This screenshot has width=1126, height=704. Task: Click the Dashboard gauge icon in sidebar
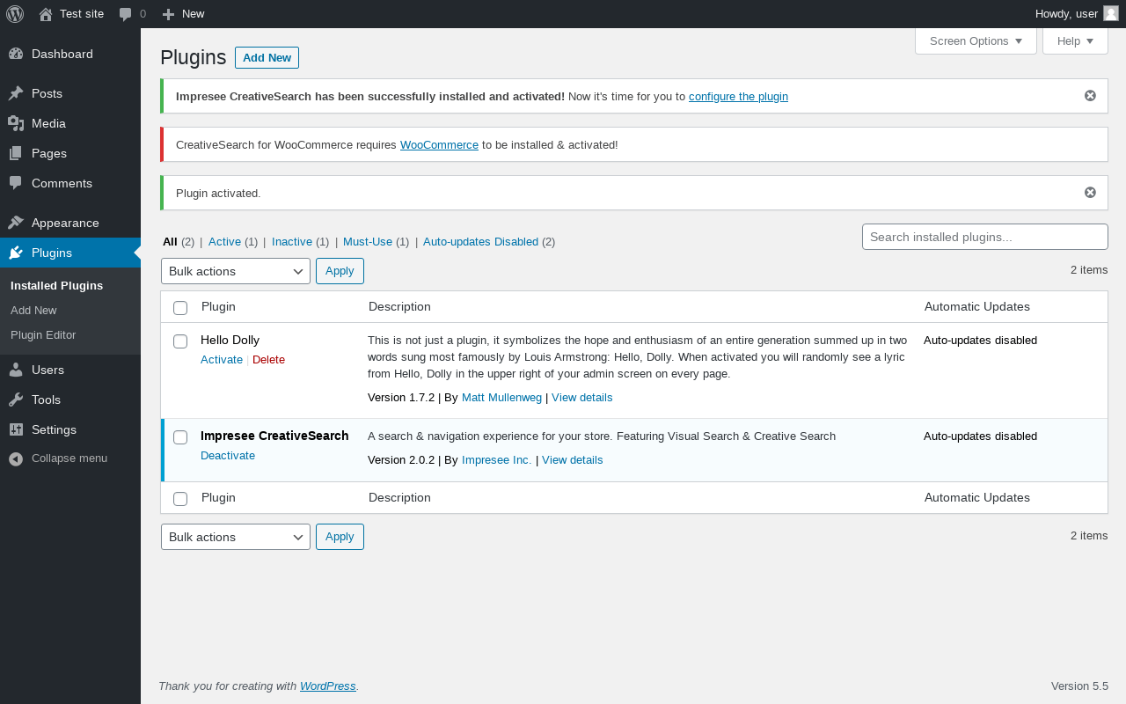16,54
